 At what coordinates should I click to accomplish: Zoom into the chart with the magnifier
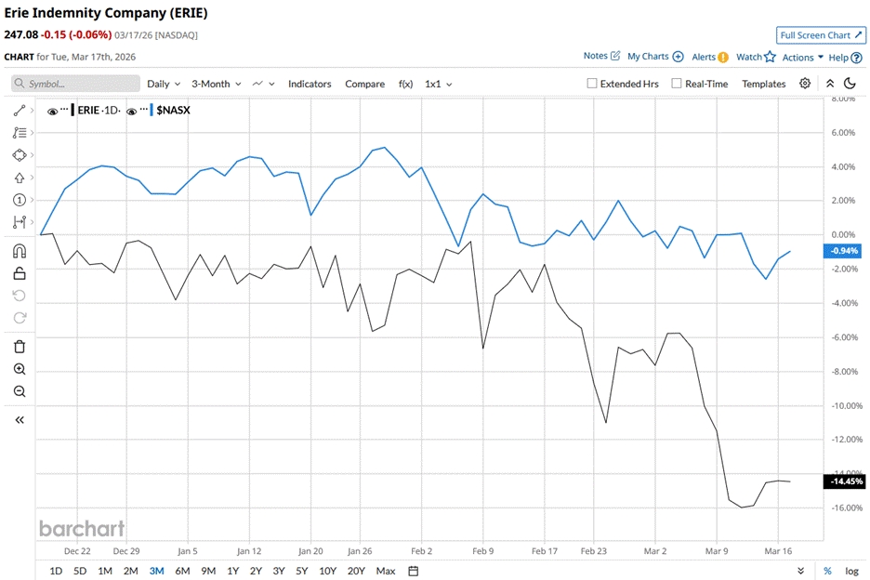(19, 369)
